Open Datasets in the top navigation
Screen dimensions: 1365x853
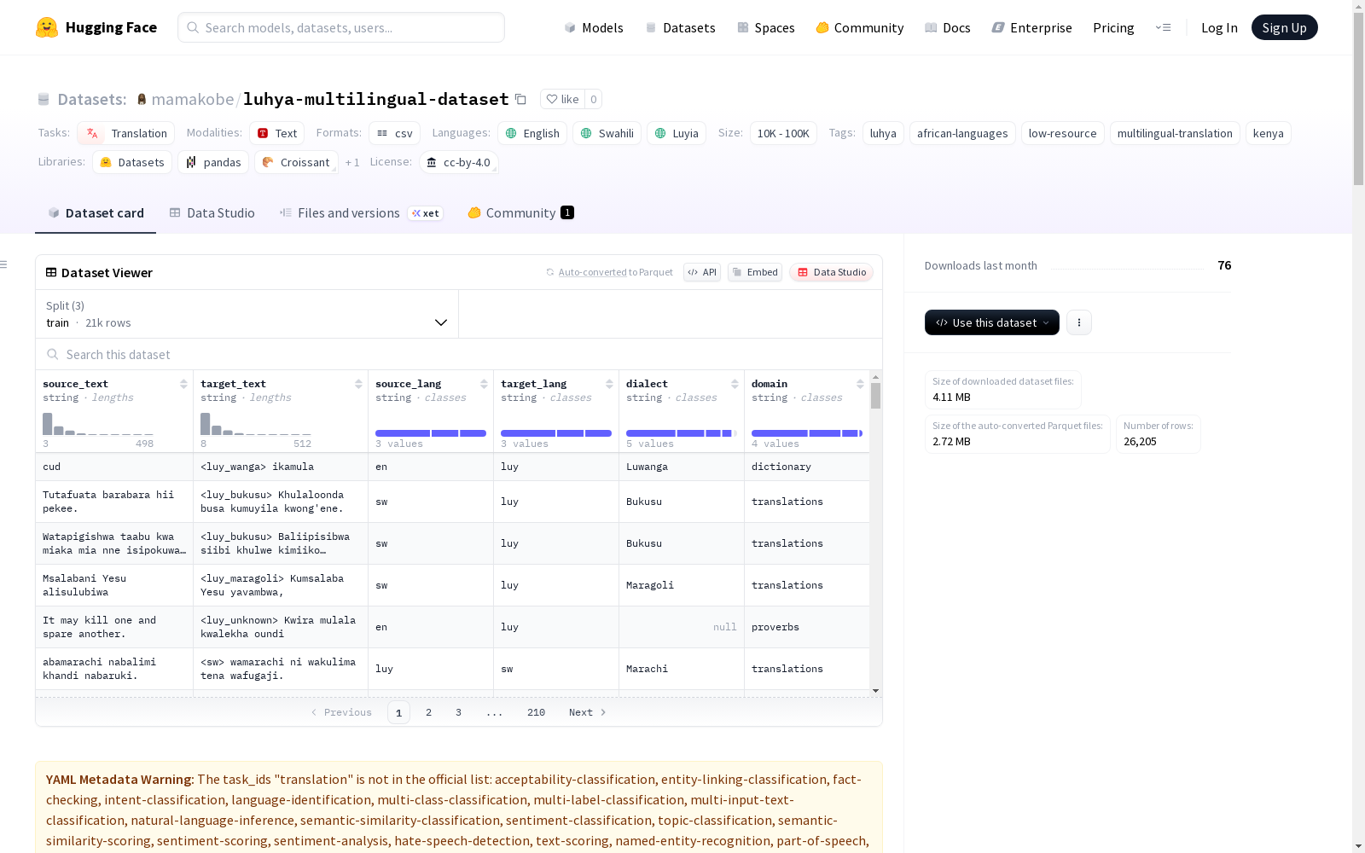point(680,27)
